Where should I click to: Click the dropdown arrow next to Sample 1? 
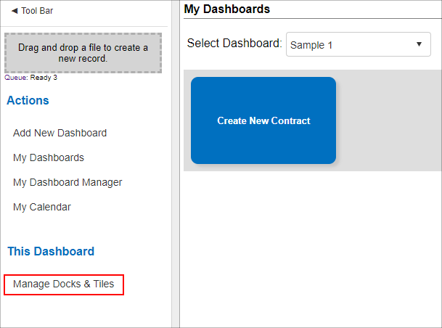pyautogui.click(x=420, y=44)
